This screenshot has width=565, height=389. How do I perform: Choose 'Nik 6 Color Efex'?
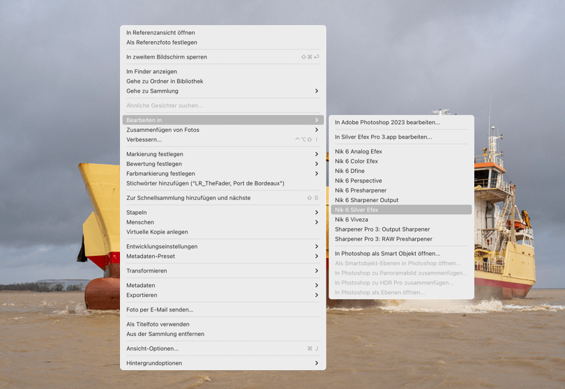(x=401, y=161)
